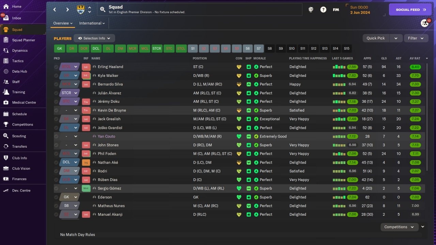The width and height of the screenshot is (436, 245).
Task: Open the International tab menu
Action: 92,23
